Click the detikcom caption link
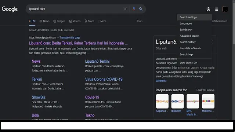This screenshot has width=235, height=132. pyautogui.click(x=176, y=111)
